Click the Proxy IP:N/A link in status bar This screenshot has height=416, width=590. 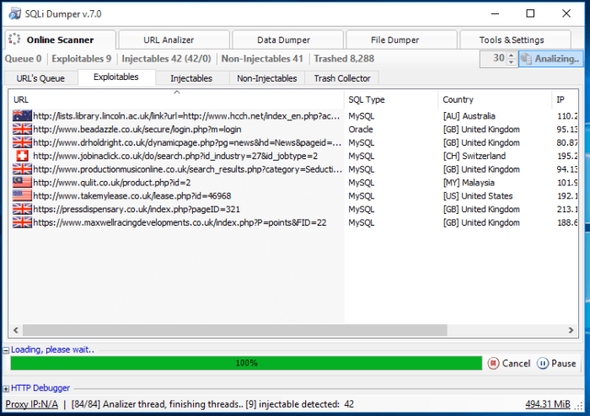[x=31, y=405]
